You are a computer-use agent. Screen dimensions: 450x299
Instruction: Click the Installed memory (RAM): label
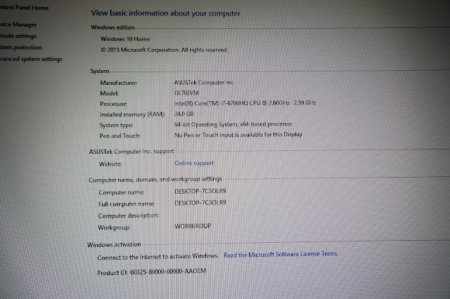point(133,114)
